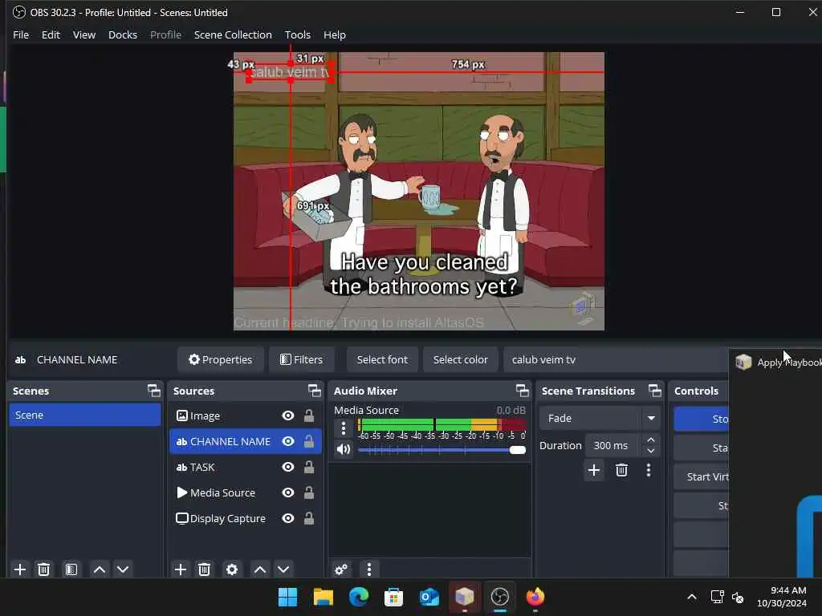This screenshot has height=616, width=822.
Task: Lock the CHANNEL NAME source
Action: tap(309, 442)
